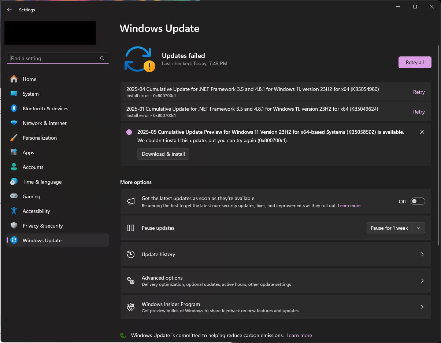Click the pause icon beside Pause updates
The width and height of the screenshot is (441, 343).
tap(131, 228)
